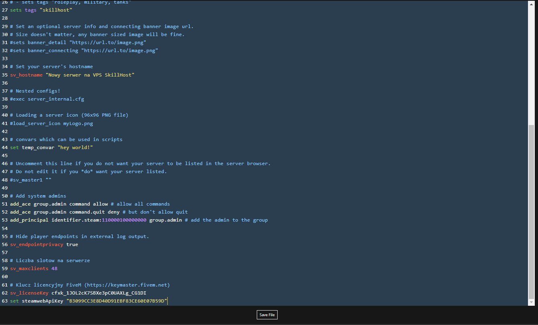
Task: Click myLogo.png in the load_server_icon line
Action: click(78, 123)
